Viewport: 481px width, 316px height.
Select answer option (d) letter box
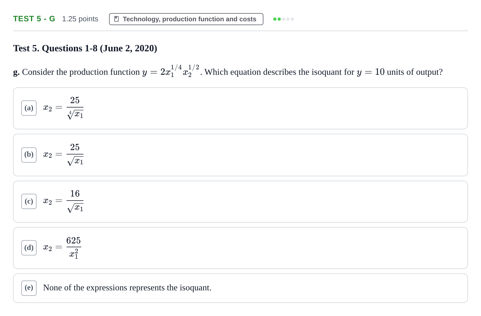coord(29,248)
